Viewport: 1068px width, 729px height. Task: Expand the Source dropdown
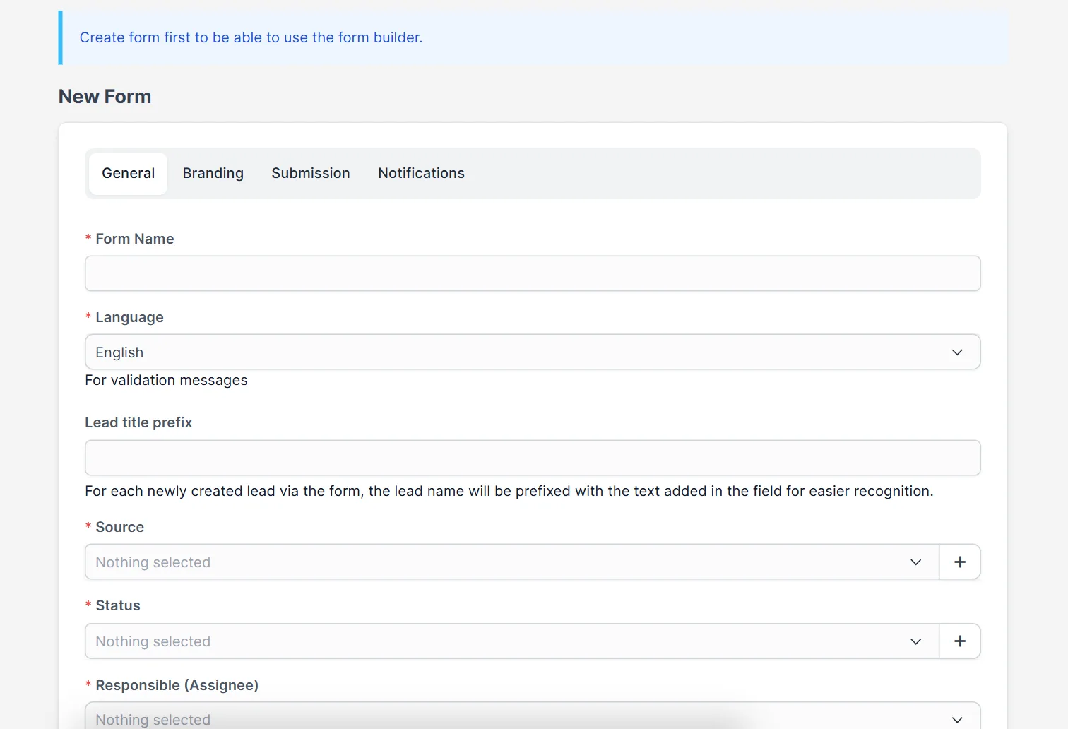[512, 562]
